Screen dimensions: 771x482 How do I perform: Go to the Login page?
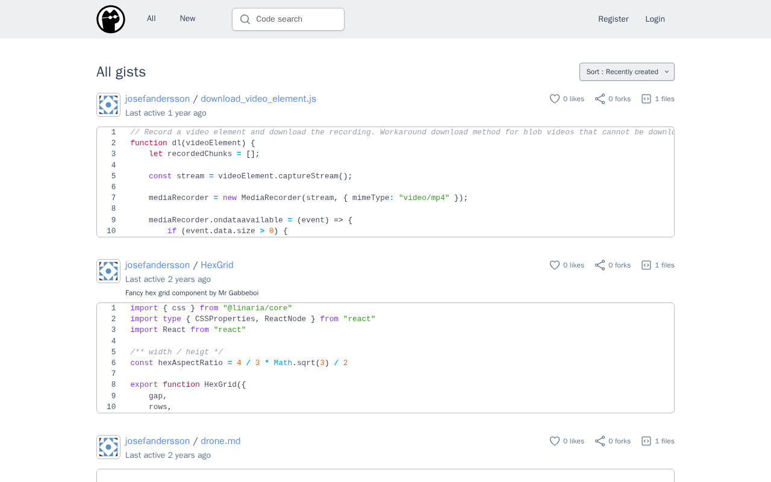(x=655, y=19)
